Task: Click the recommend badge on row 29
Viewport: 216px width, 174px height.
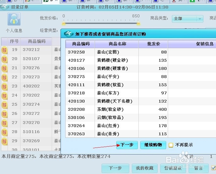Action: (4, 141)
